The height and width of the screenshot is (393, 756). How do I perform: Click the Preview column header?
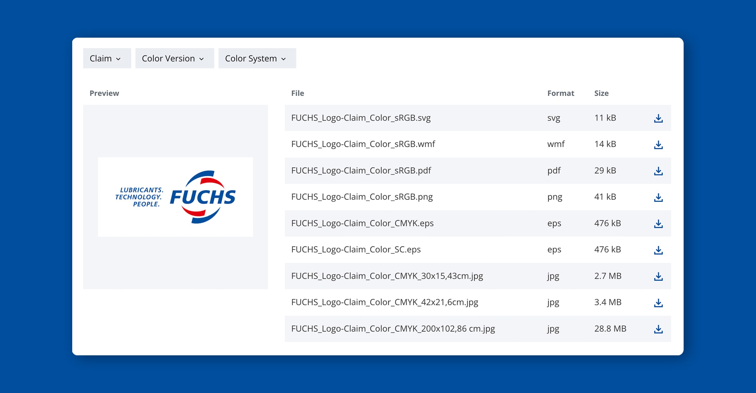click(104, 93)
